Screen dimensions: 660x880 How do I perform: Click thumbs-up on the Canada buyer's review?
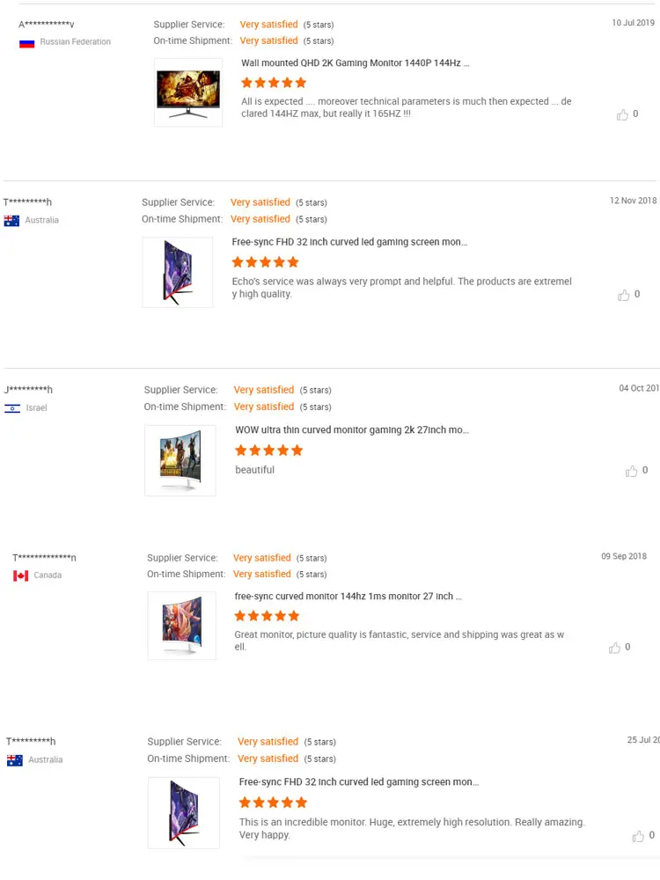coord(615,648)
